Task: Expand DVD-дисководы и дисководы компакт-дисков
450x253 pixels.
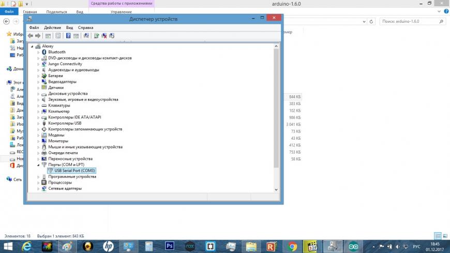Action: coord(38,58)
